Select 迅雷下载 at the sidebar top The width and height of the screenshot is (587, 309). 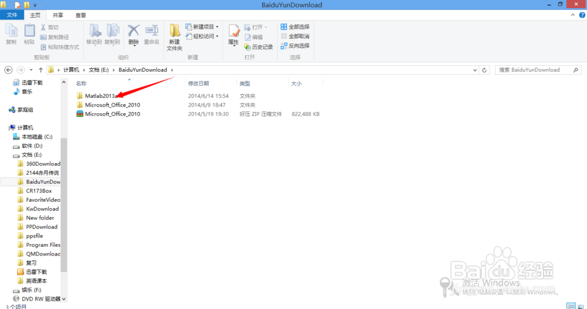[x=28, y=83]
